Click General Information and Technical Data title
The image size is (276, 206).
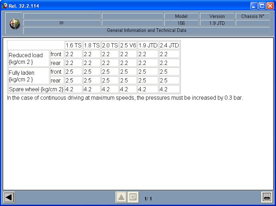point(146,31)
